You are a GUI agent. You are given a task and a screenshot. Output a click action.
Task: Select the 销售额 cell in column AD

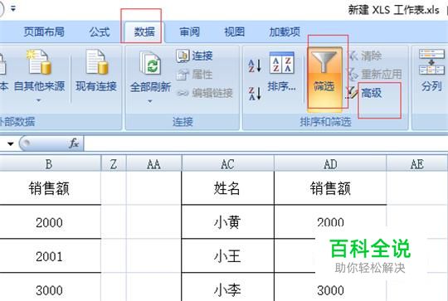[330, 188]
